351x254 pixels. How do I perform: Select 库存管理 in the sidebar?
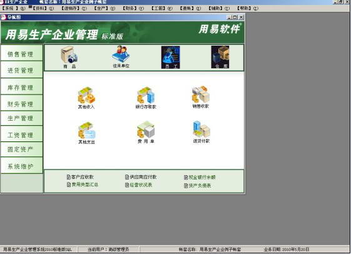[21, 86]
